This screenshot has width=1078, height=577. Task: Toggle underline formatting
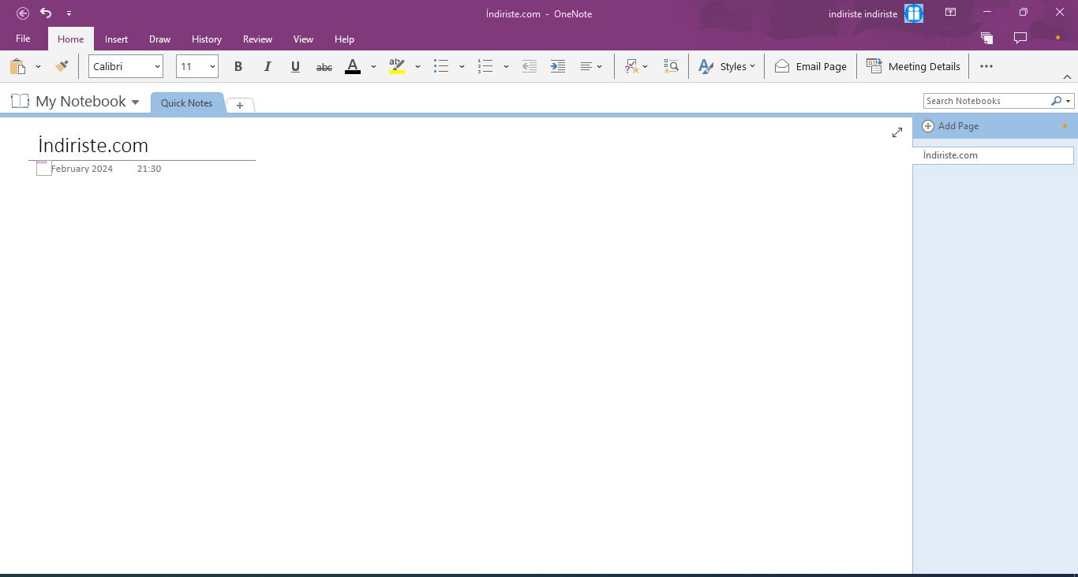[x=295, y=67]
